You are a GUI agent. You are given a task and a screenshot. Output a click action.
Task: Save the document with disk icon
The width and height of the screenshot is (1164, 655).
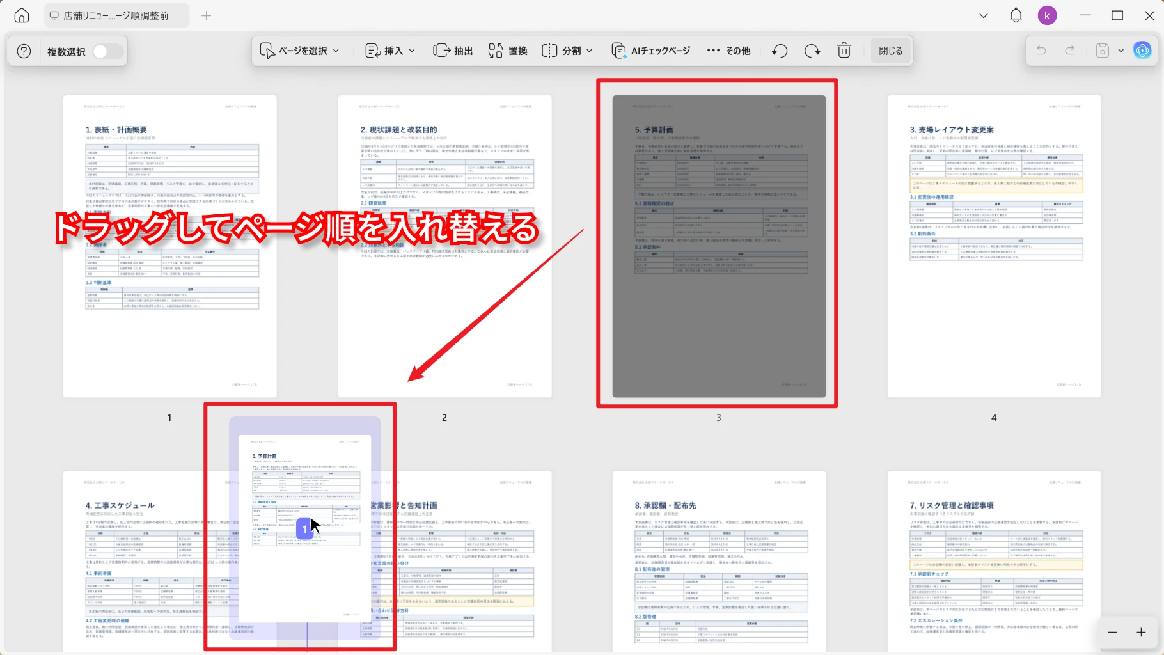(1102, 51)
